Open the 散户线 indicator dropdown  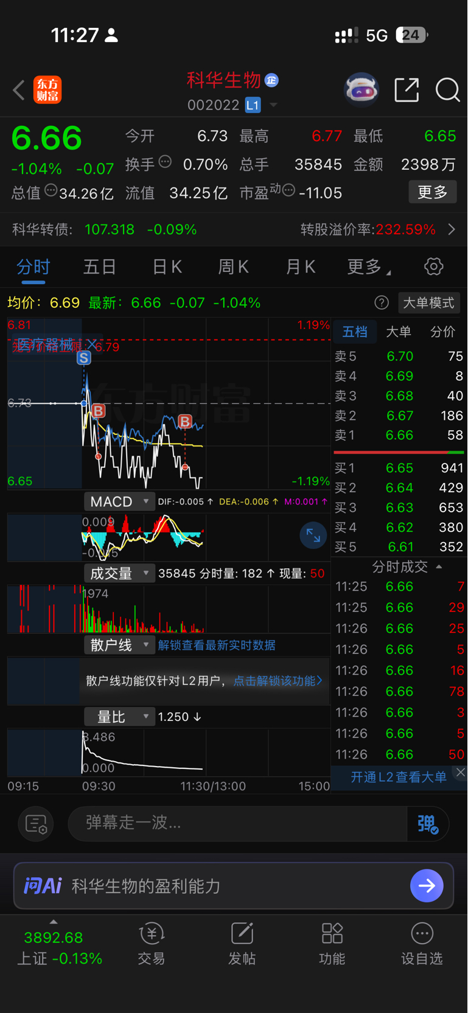pos(119,645)
